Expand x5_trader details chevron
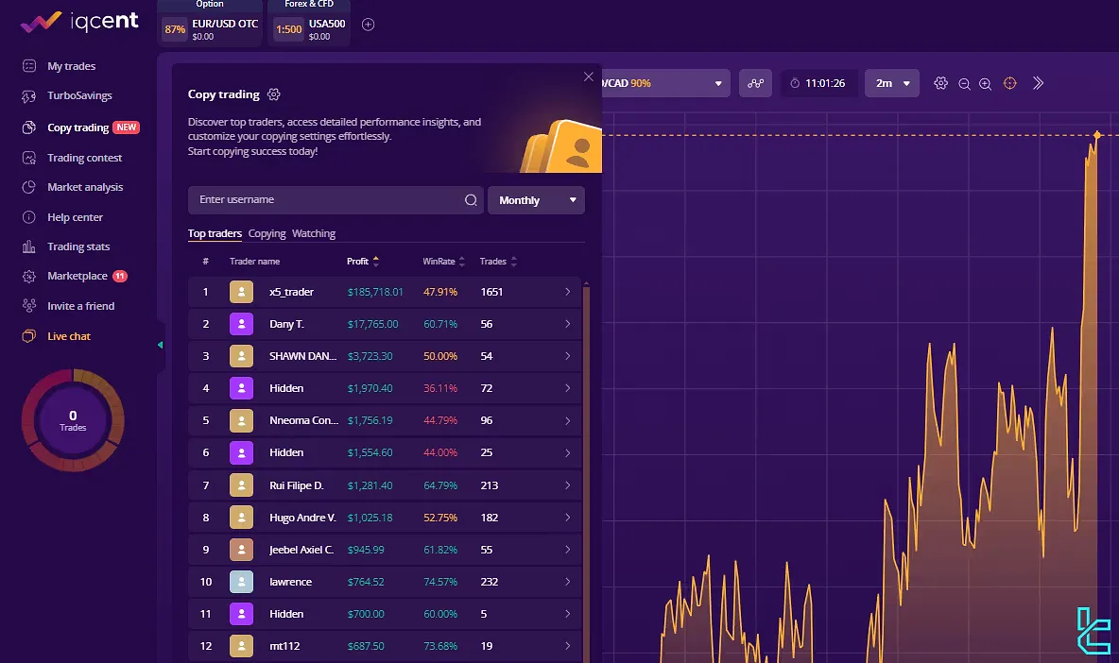The image size is (1119, 663). point(568,292)
